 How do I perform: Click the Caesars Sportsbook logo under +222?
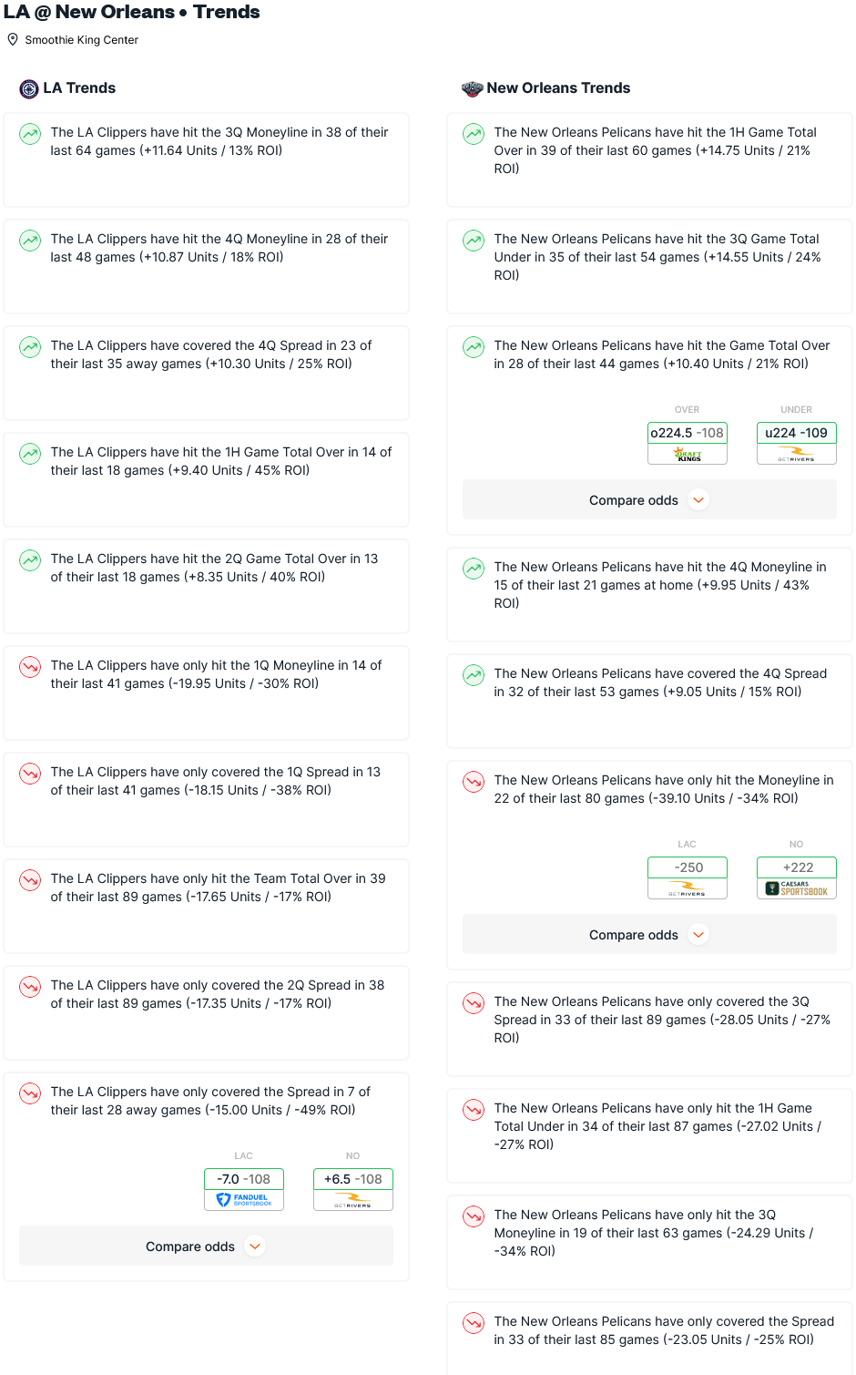click(797, 888)
